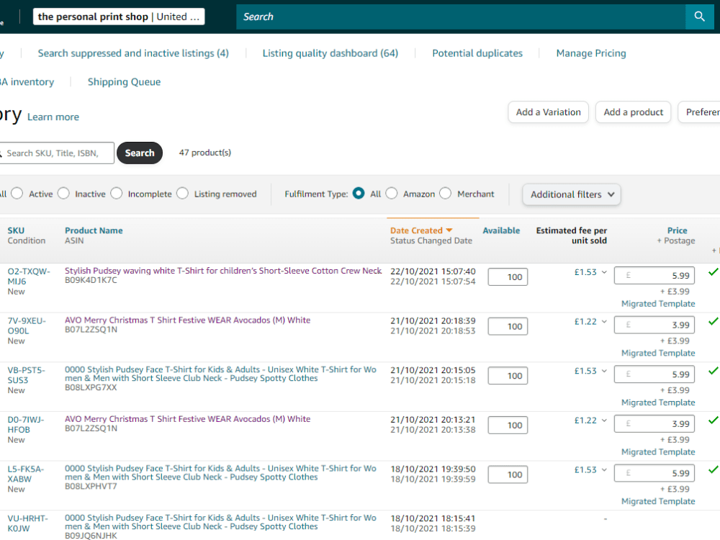Open the personal print shop marketplace selector
This screenshot has height=540, width=720.
(119, 17)
